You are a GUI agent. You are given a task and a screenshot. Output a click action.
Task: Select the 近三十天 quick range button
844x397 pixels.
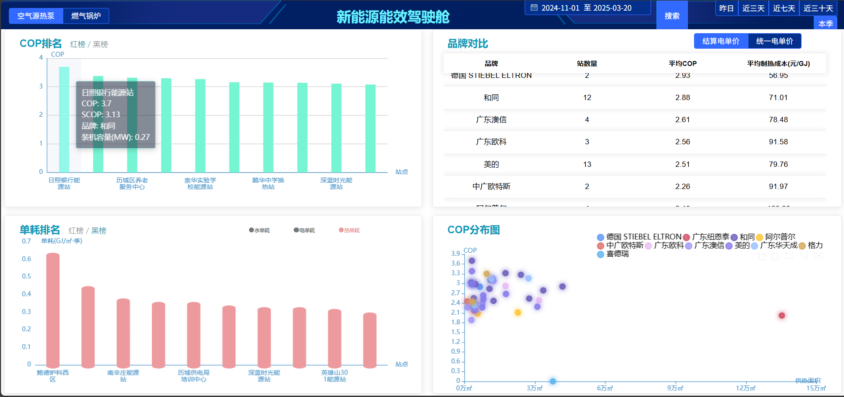point(818,8)
